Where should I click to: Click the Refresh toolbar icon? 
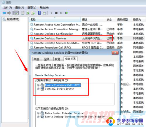tap(28, 13)
